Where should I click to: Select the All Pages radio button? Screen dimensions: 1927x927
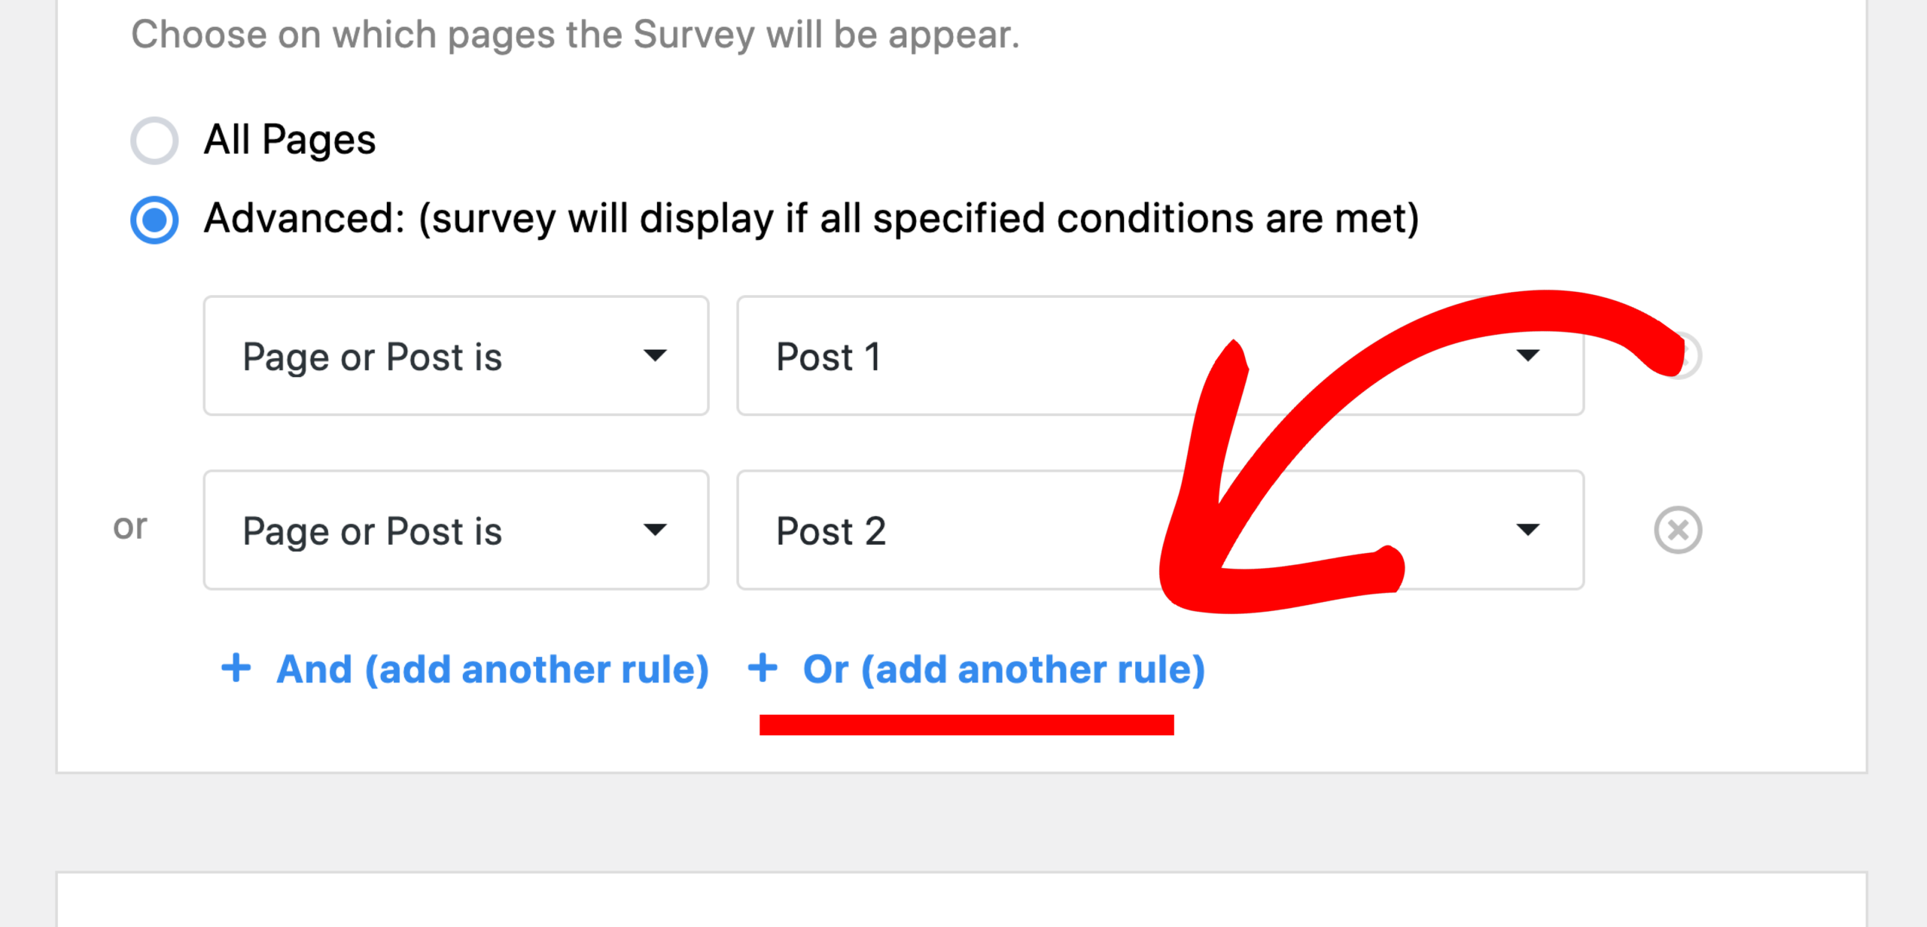(x=154, y=141)
